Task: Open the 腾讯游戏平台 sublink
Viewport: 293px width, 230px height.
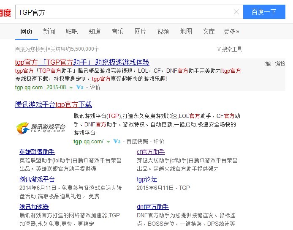Action: 37,179
